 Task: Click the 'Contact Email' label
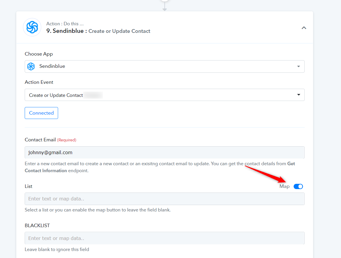(40, 140)
